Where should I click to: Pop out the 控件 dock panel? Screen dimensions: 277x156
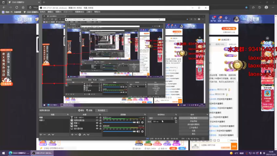point(207,115)
